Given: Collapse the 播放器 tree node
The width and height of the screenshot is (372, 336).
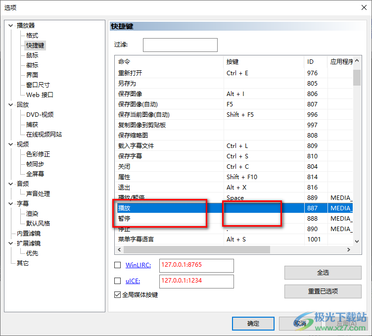Looking at the screenshot, I should click(11, 25).
